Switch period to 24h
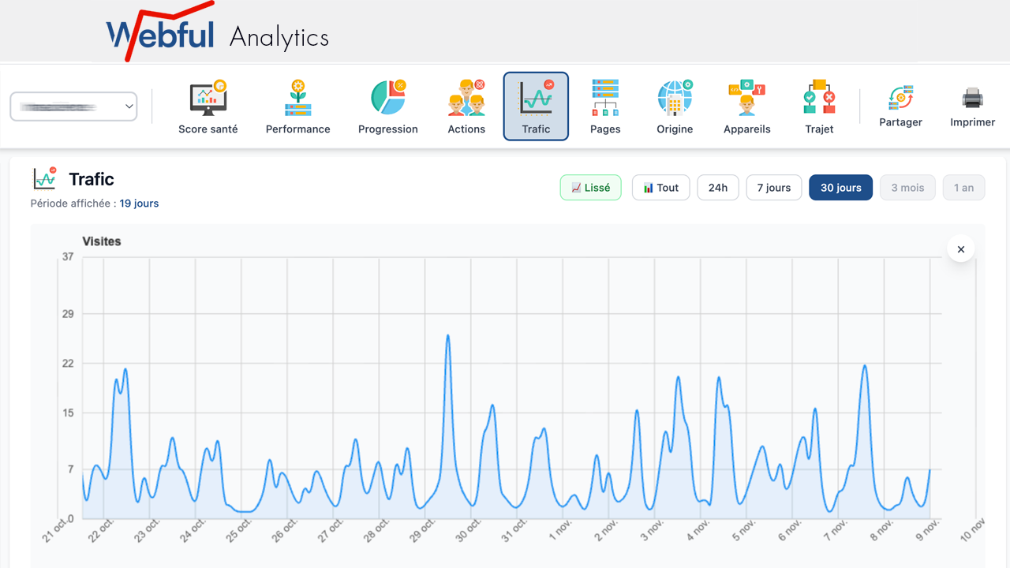The height and width of the screenshot is (568, 1010). coord(718,188)
